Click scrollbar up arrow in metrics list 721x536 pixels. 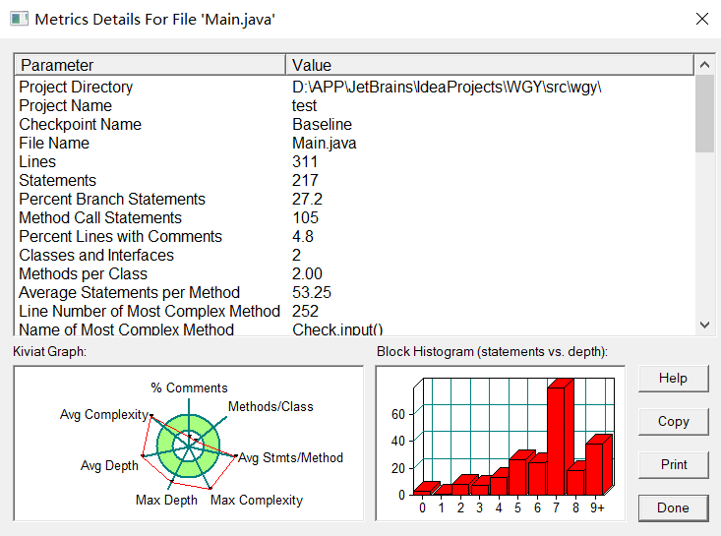704,65
